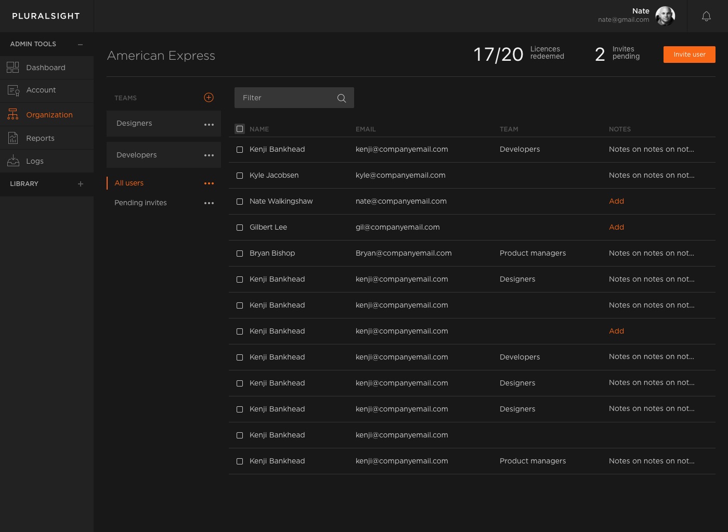Open Kyle Jacobsen's notes text
The width and height of the screenshot is (728, 532).
pyautogui.click(x=652, y=175)
